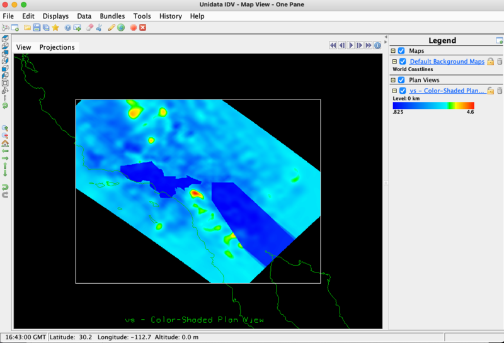Toggle lock on vs Color-Shaded Plan display
This screenshot has width=504, height=343.
(490, 91)
